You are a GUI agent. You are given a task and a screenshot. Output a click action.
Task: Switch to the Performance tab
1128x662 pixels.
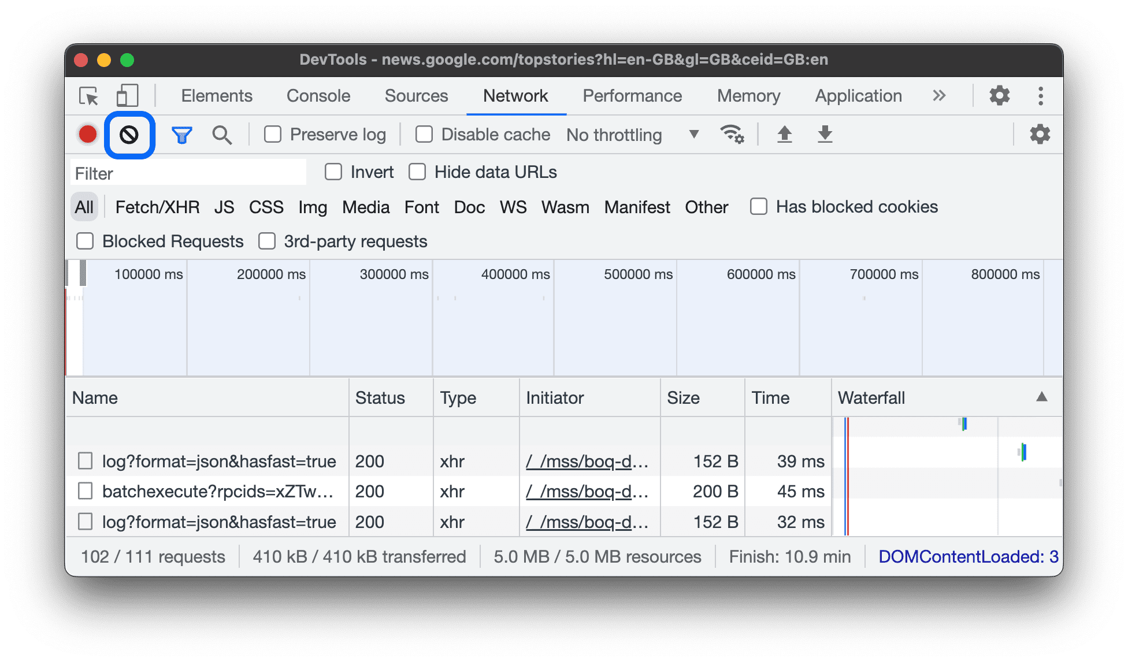(629, 95)
